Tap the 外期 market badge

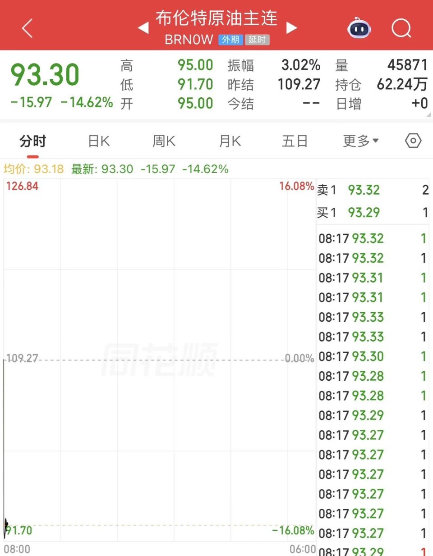pyautogui.click(x=230, y=40)
